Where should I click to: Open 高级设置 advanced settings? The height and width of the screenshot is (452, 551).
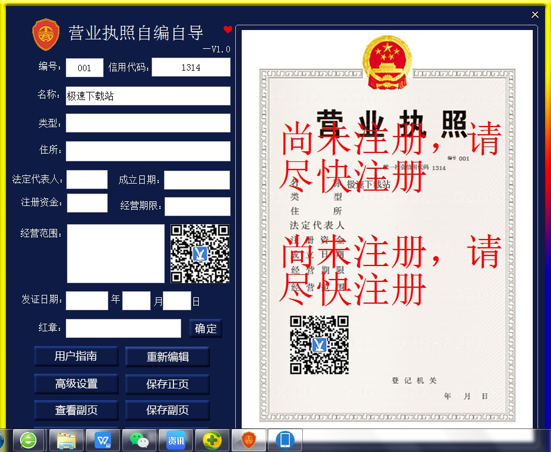76,384
